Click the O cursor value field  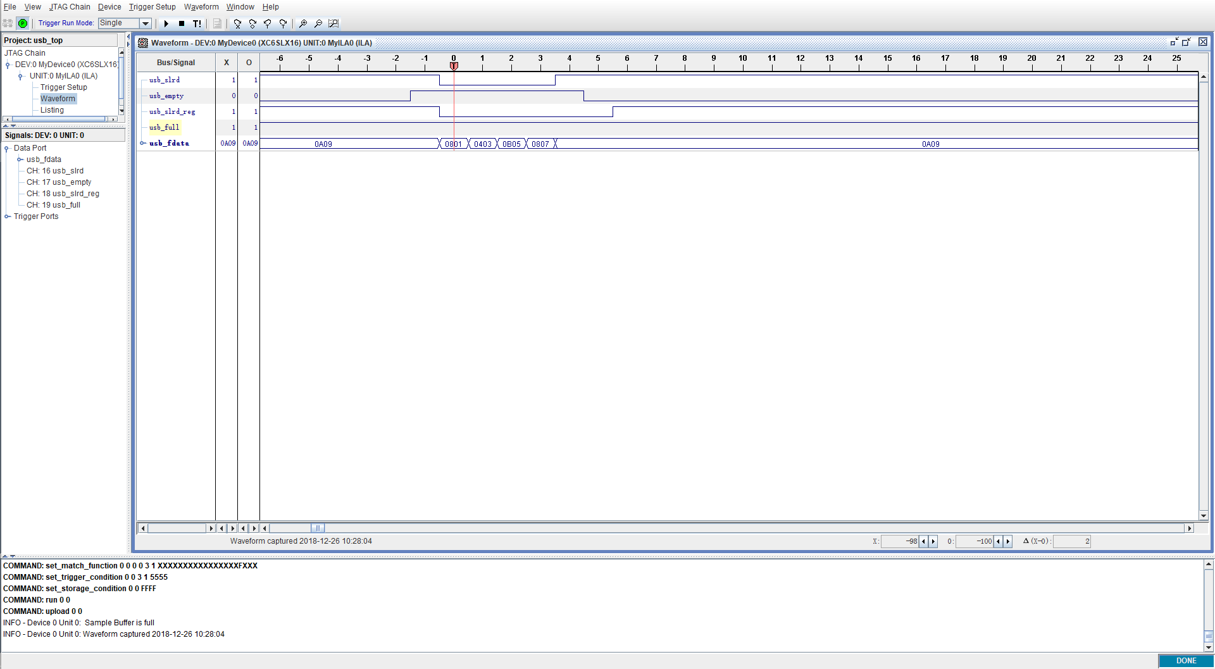[975, 541]
